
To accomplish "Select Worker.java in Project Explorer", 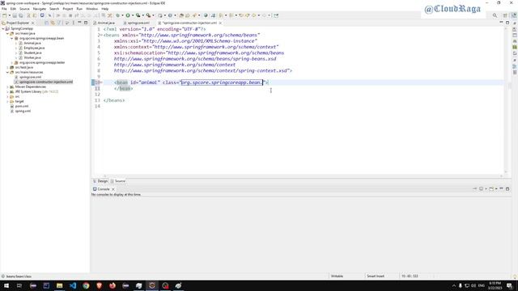I will click(x=32, y=57).
